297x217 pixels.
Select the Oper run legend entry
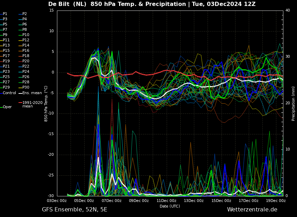[x=7, y=107]
